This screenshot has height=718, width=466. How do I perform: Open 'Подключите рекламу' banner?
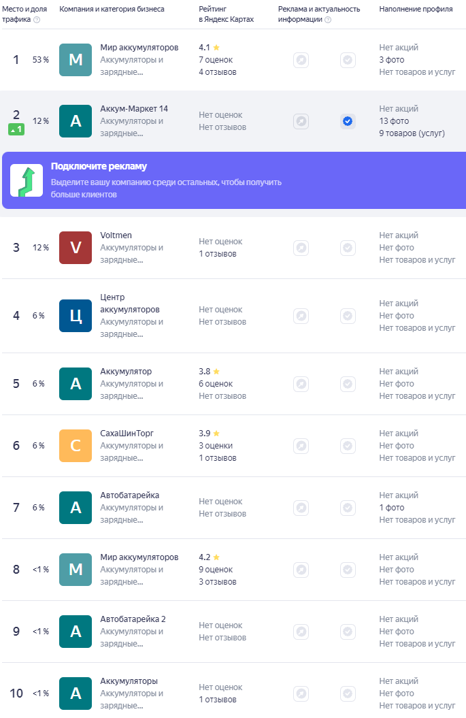[234, 180]
